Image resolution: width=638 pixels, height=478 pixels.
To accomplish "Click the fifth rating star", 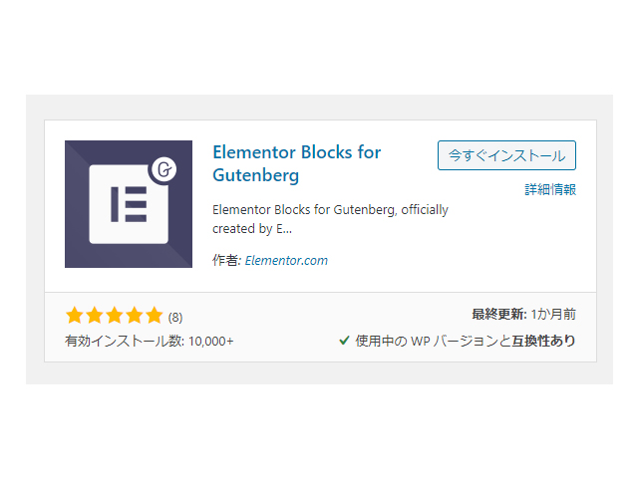I will click(x=155, y=316).
